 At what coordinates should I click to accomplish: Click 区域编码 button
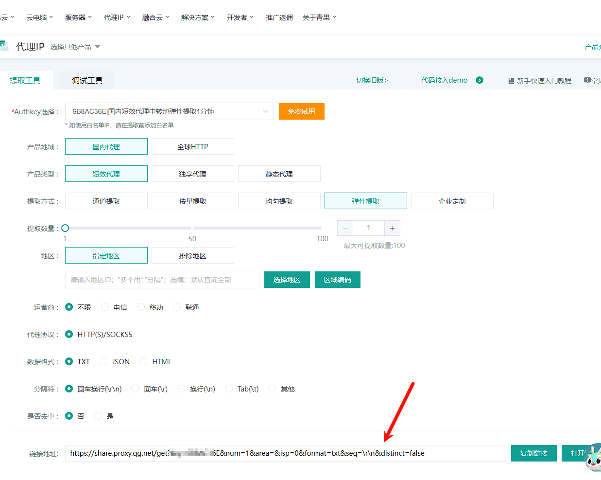(338, 280)
